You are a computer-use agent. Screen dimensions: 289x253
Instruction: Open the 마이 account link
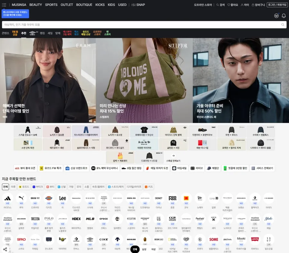[245, 5]
